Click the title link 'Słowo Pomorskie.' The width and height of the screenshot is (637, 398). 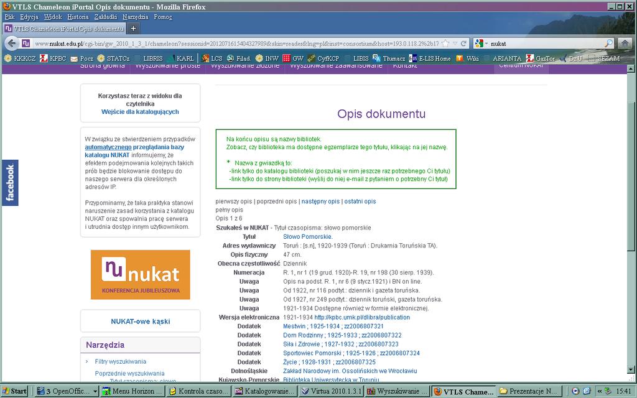(307, 237)
